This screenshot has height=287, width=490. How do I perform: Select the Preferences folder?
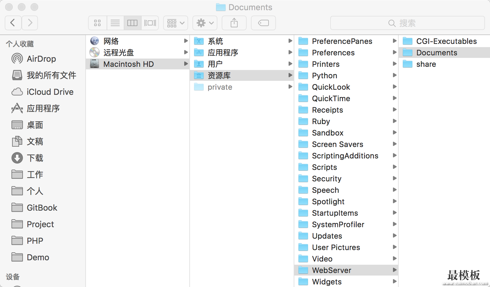(346, 52)
